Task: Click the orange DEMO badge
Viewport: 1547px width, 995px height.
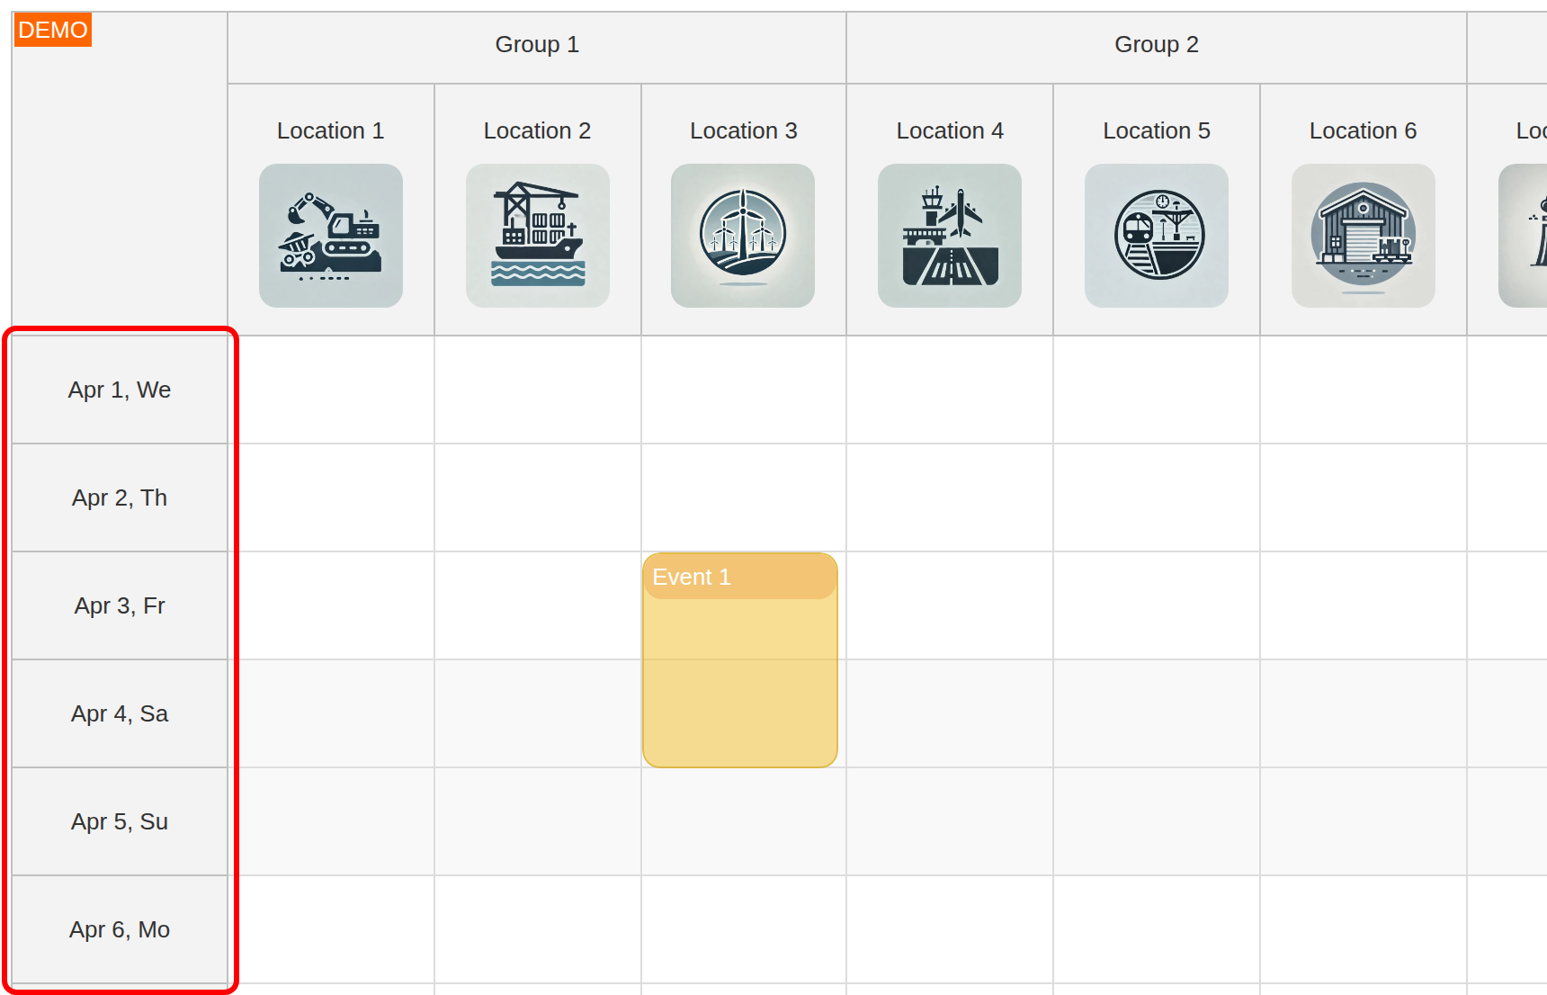Action: coord(53,30)
